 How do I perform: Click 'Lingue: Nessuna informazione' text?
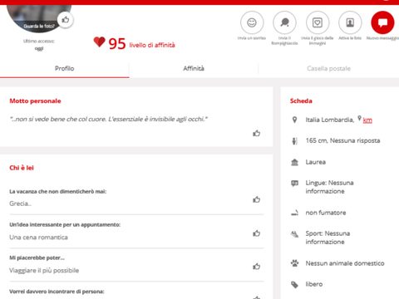click(x=329, y=187)
